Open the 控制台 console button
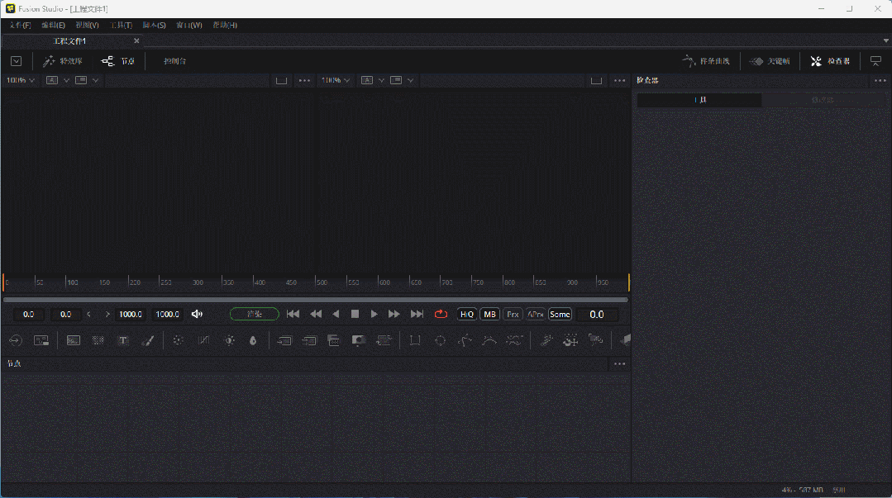This screenshot has height=498, width=892. click(174, 61)
